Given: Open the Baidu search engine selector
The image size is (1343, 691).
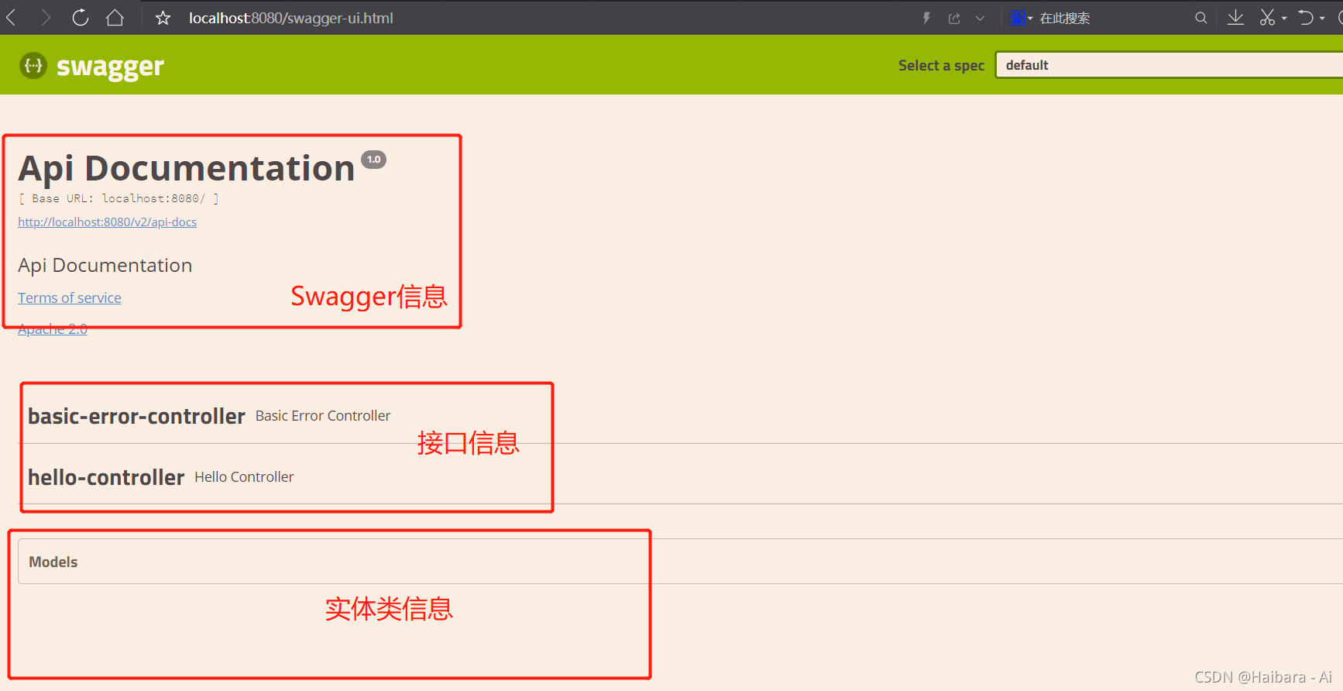Looking at the screenshot, I should [1021, 18].
